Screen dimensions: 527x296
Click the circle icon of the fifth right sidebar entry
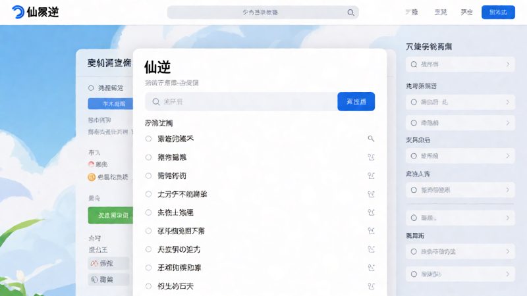(x=414, y=190)
